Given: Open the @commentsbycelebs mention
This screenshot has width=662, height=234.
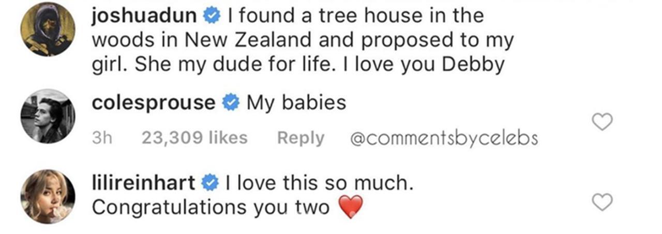Looking at the screenshot, I should [x=444, y=138].
